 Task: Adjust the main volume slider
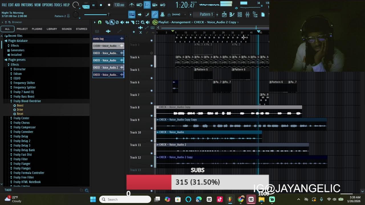(97, 15)
